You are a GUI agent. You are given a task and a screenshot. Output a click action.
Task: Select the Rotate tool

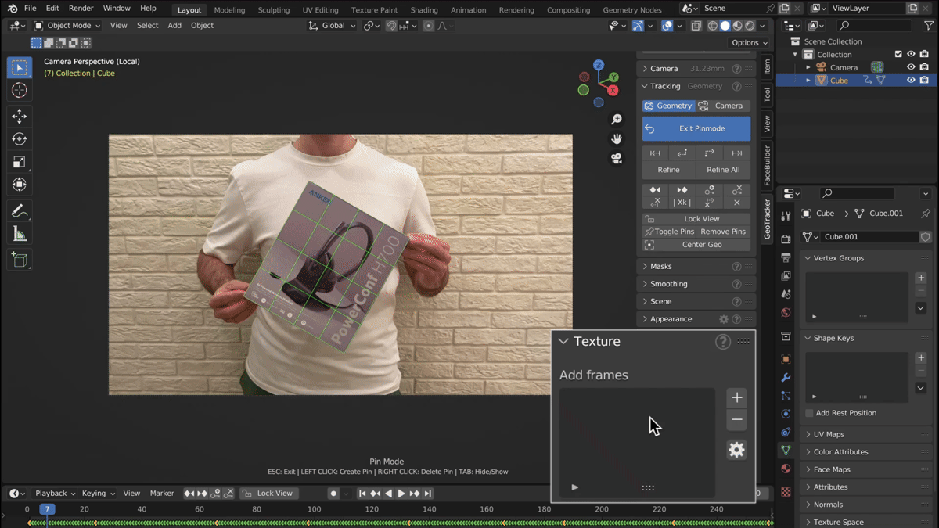click(20, 139)
